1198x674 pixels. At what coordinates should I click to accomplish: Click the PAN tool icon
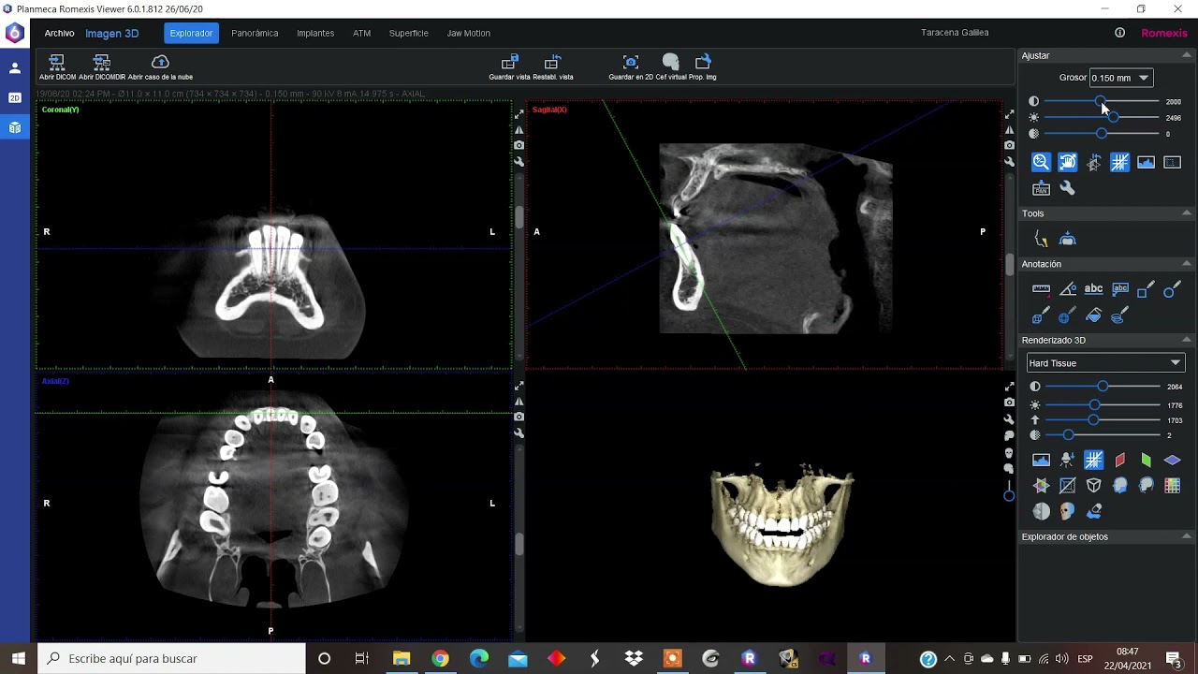point(1041,189)
